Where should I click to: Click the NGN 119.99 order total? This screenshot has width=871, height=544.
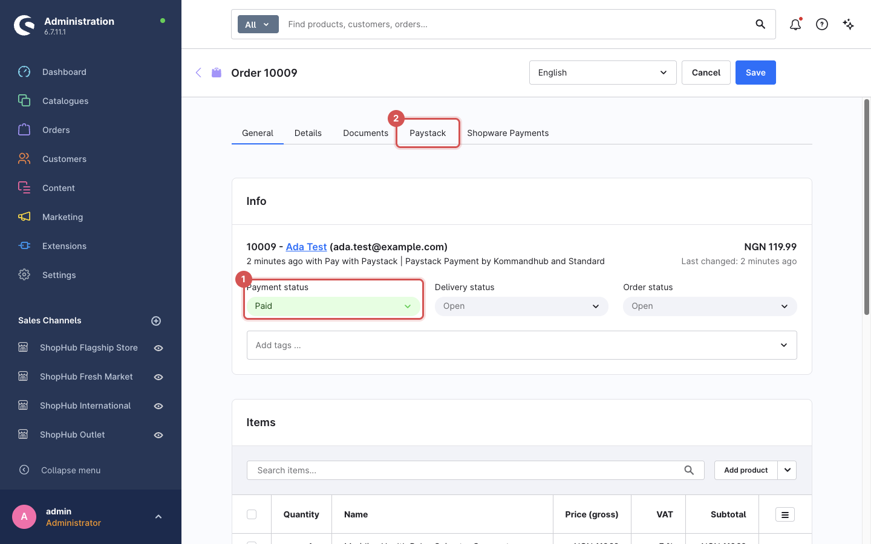[x=770, y=247]
